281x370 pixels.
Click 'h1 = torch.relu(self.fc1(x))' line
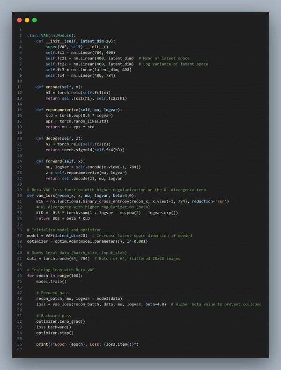pyautogui.click(x=78, y=93)
